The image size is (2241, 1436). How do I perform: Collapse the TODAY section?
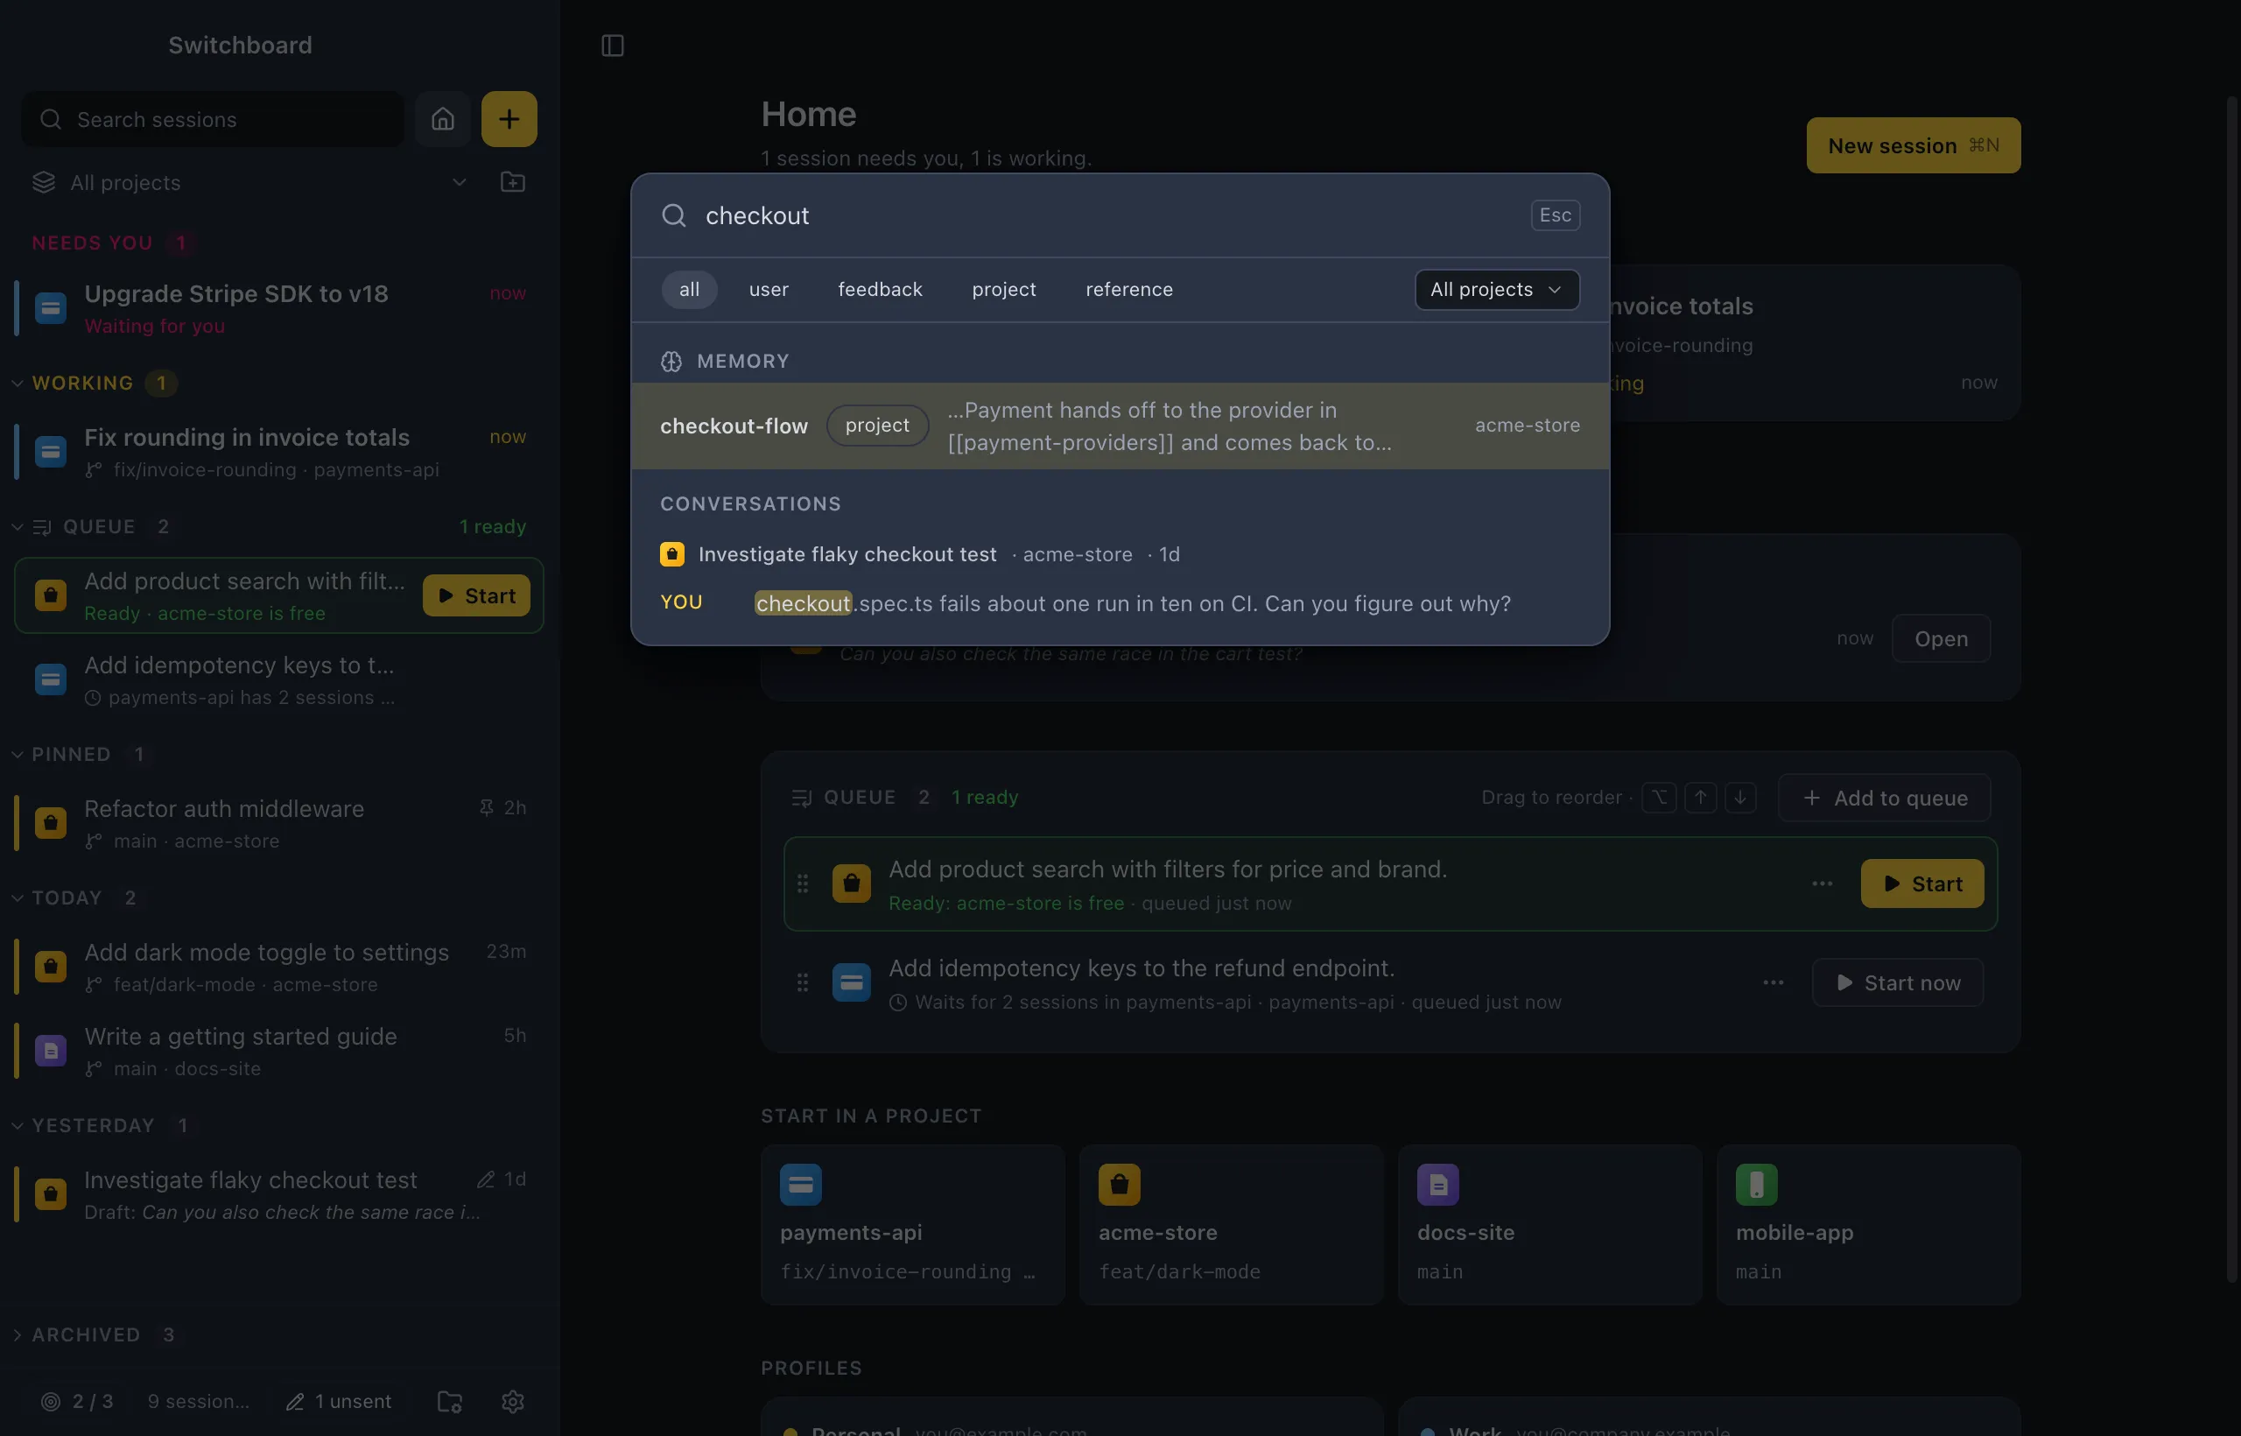18,898
